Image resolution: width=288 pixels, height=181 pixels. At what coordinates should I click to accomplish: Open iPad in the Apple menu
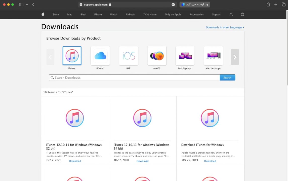point(83,14)
